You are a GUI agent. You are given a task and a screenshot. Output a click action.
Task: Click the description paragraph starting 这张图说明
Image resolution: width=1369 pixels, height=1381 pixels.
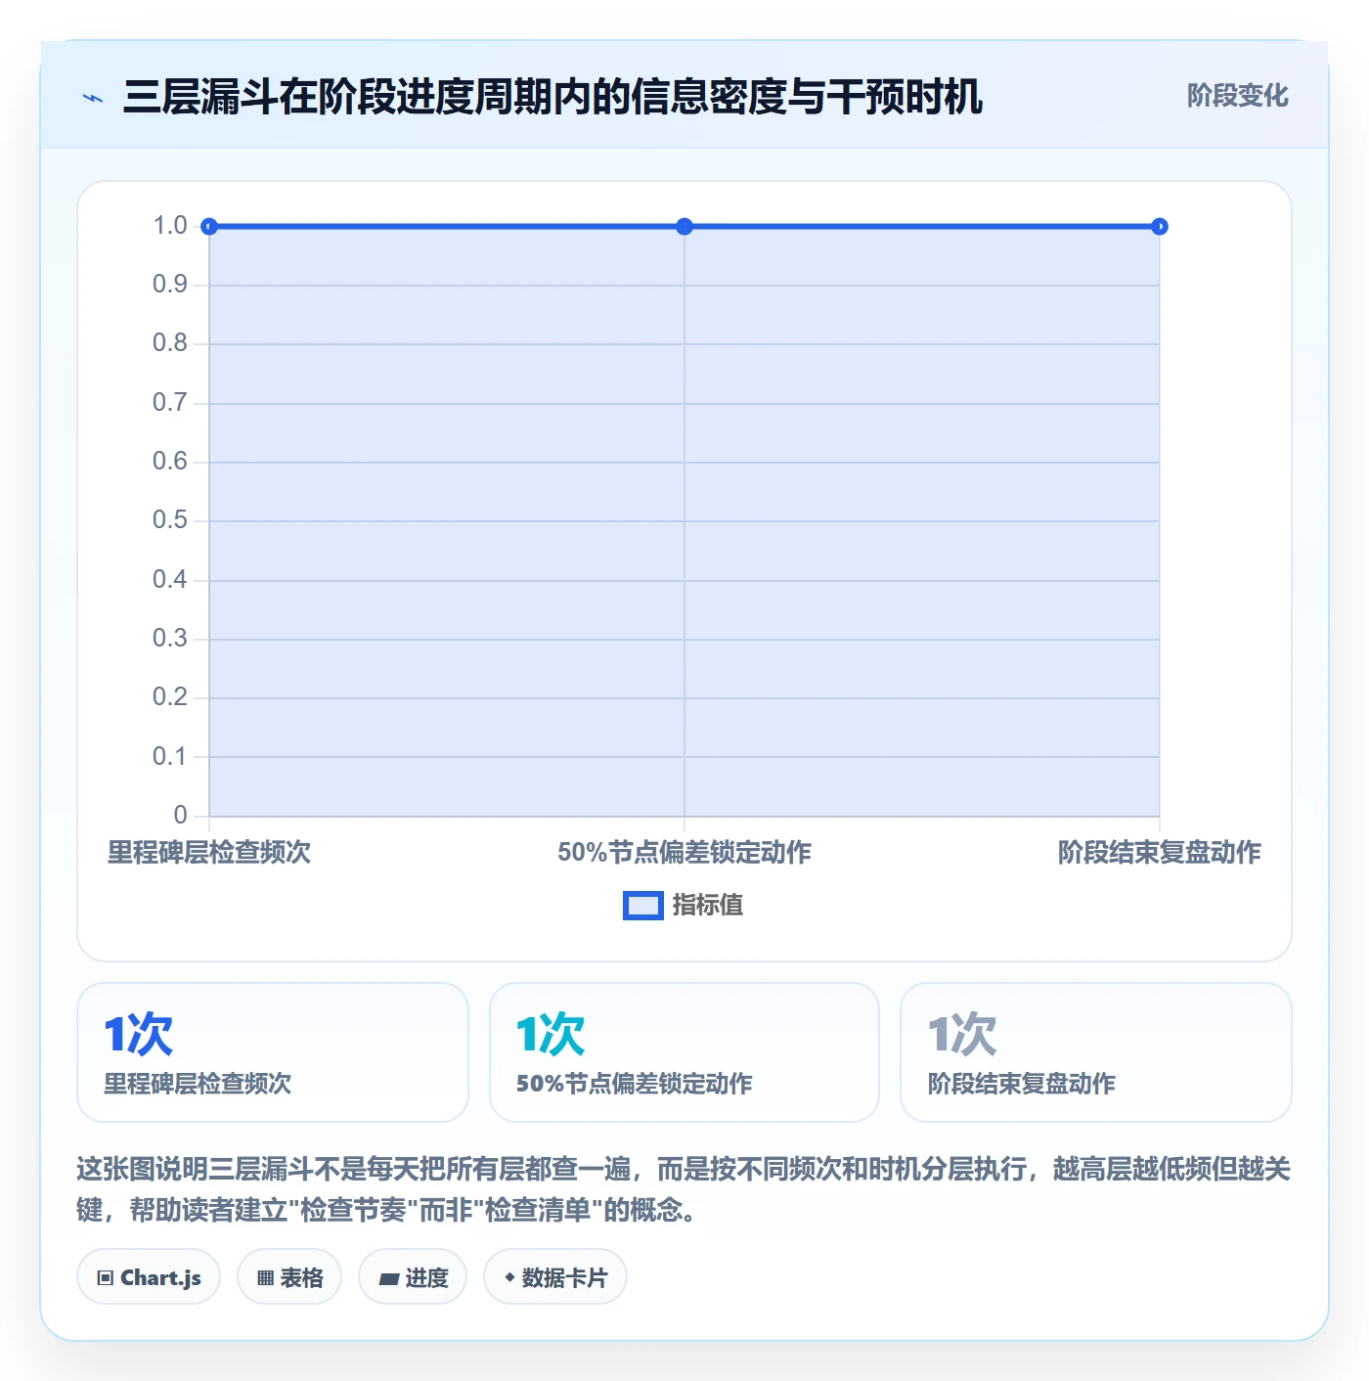pos(684,1189)
